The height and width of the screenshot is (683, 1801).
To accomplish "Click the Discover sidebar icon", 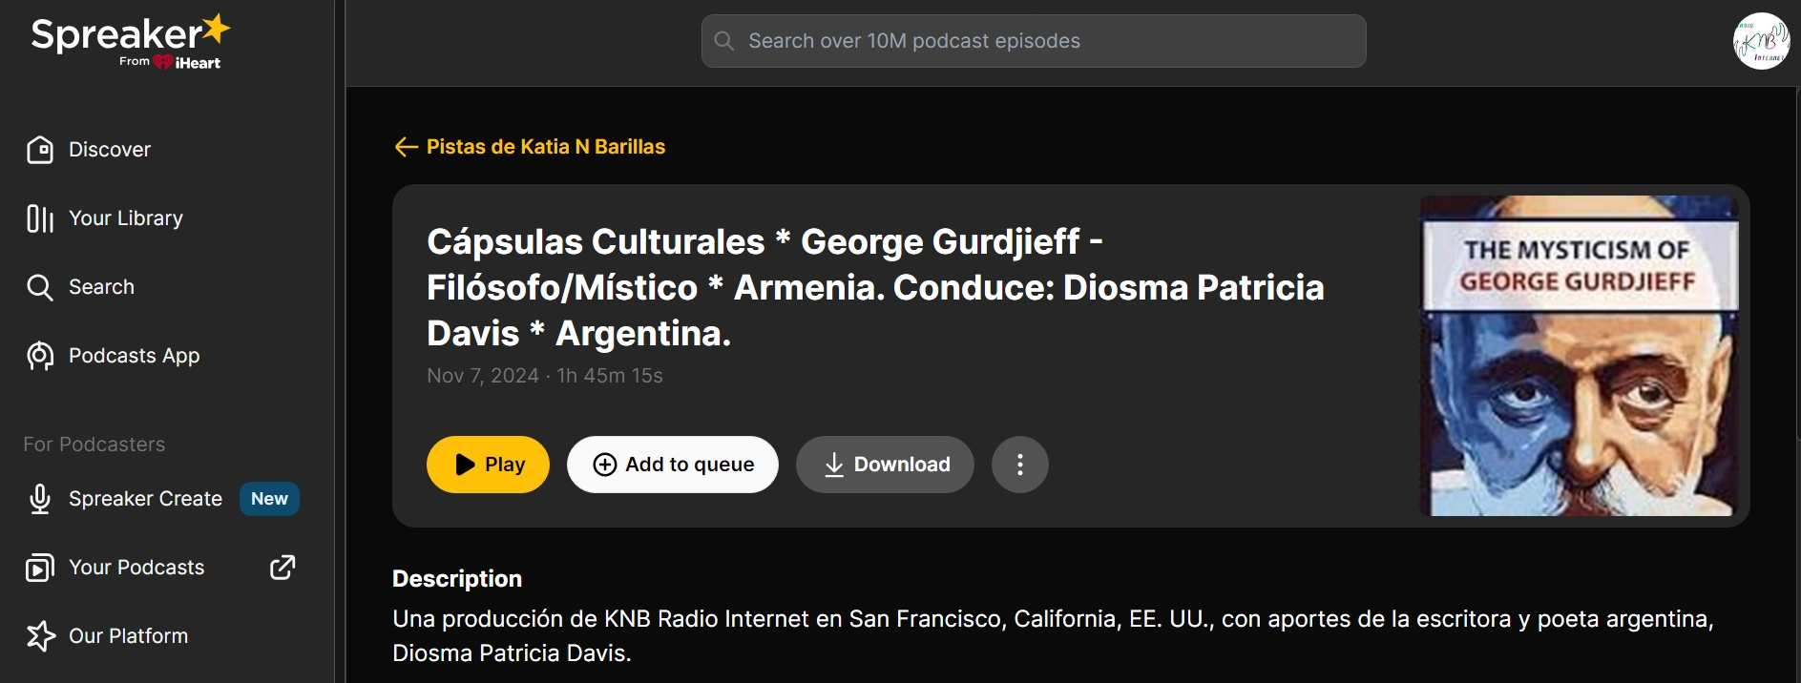I will [40, 150].
